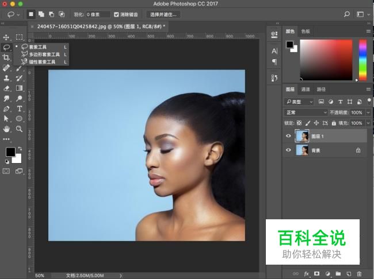Select the Eraser tool
Screen dimensions: 374x279
coord(6,88)
